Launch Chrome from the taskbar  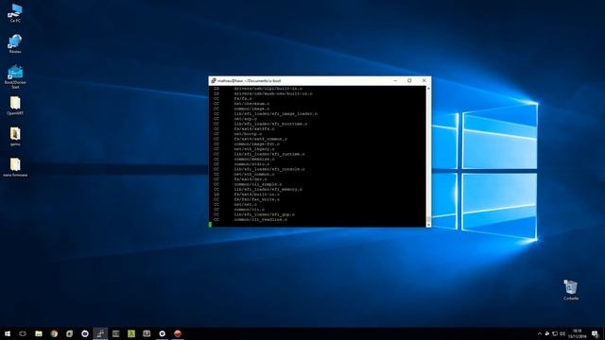point(54,333)
